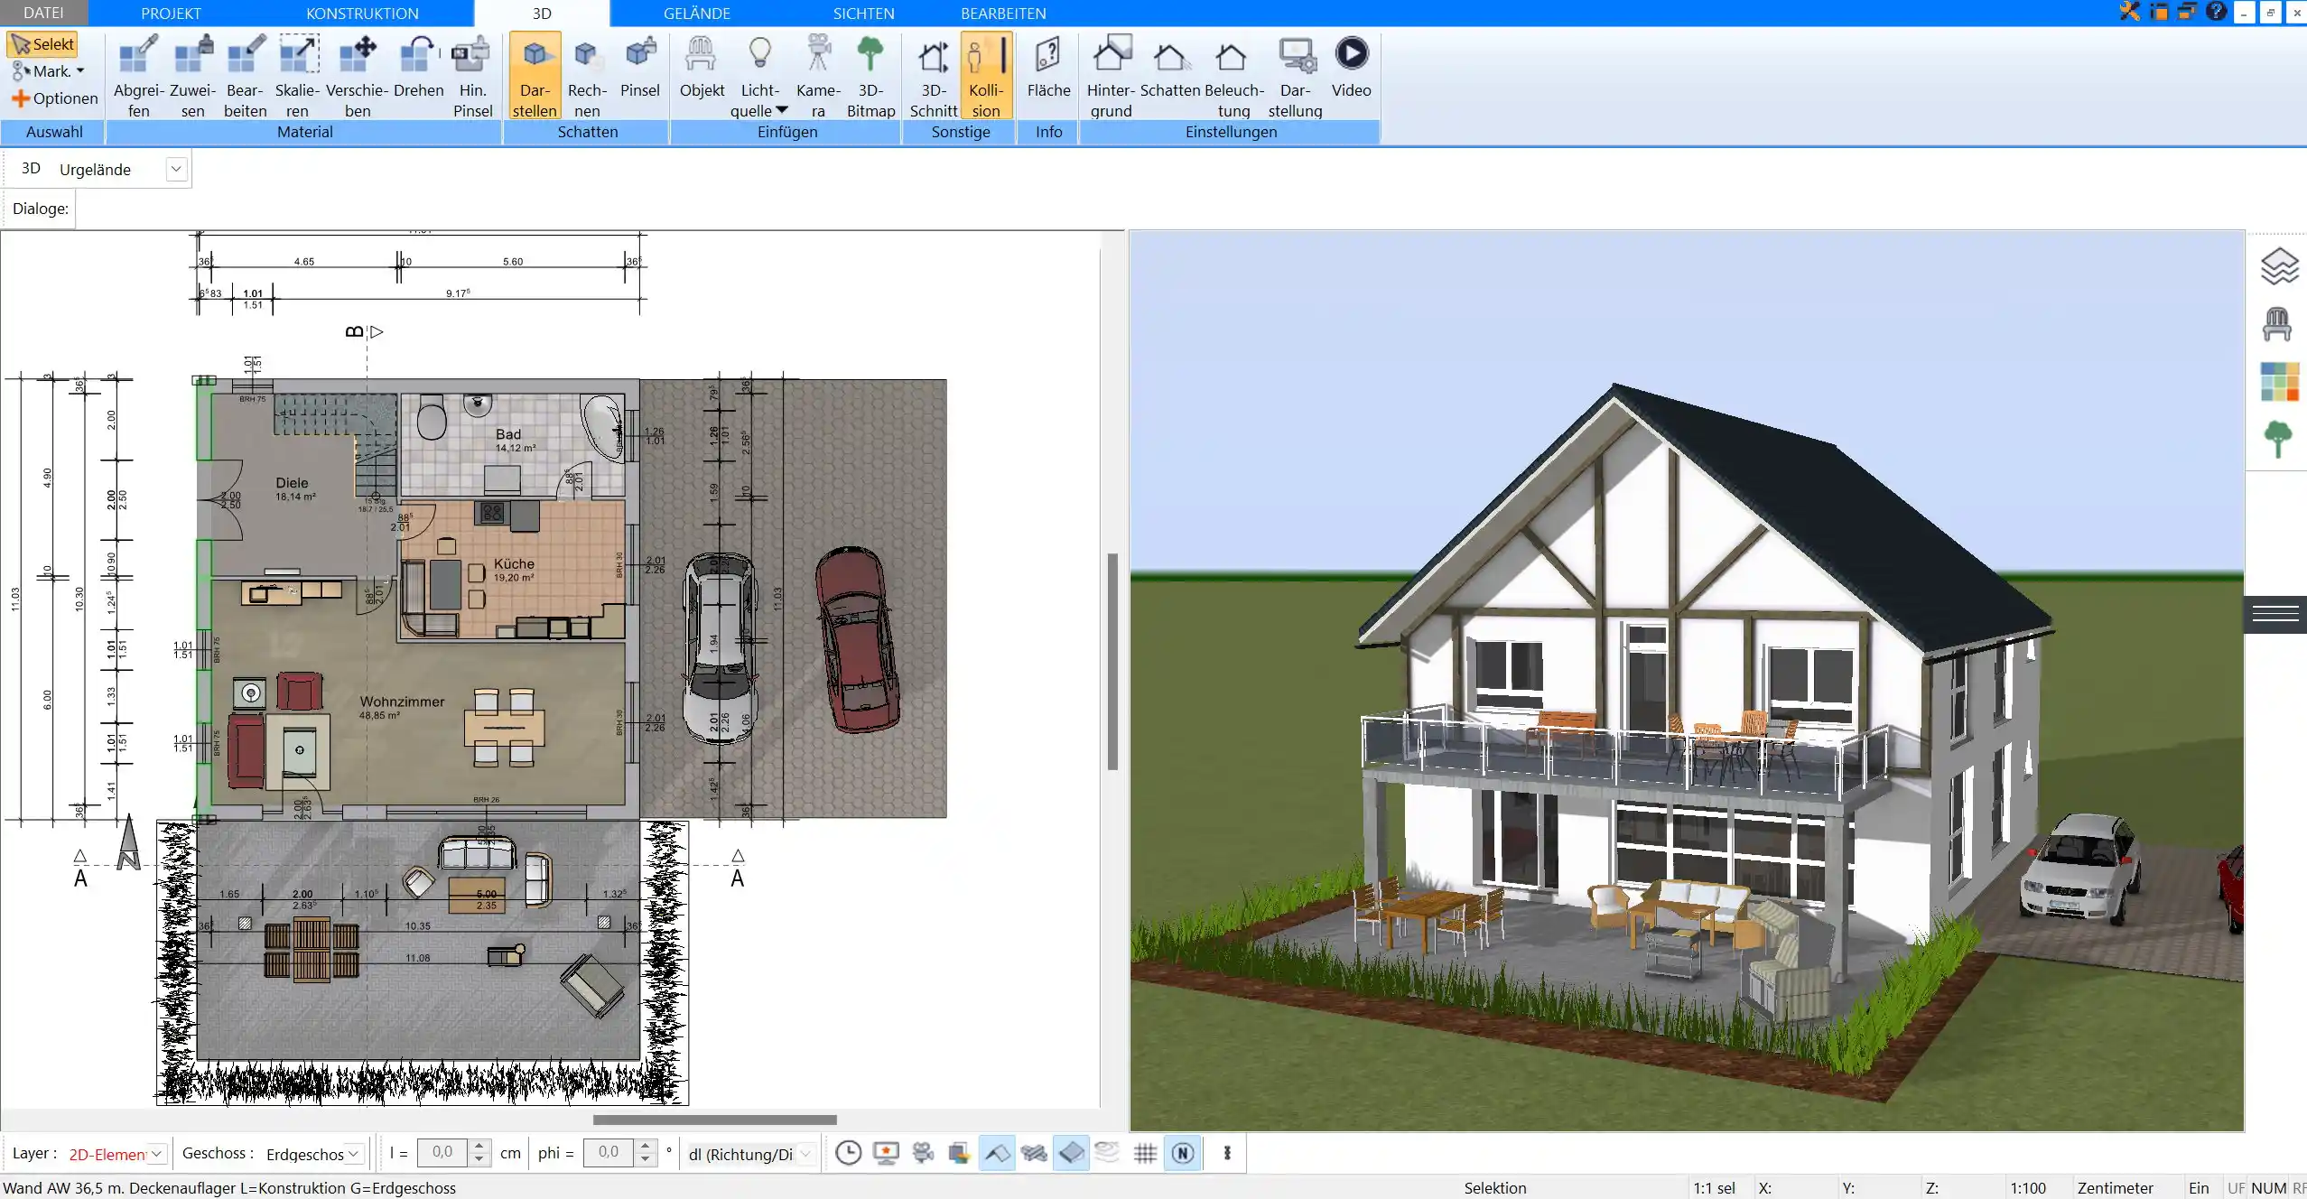2307x1199 pixels.
Task: Click the vertical scrollbar of the floor plan
Action: tap(1112, 662)
